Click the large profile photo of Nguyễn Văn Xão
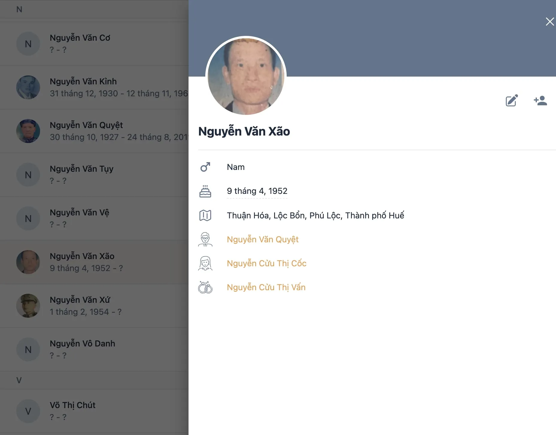 point(246,76)
